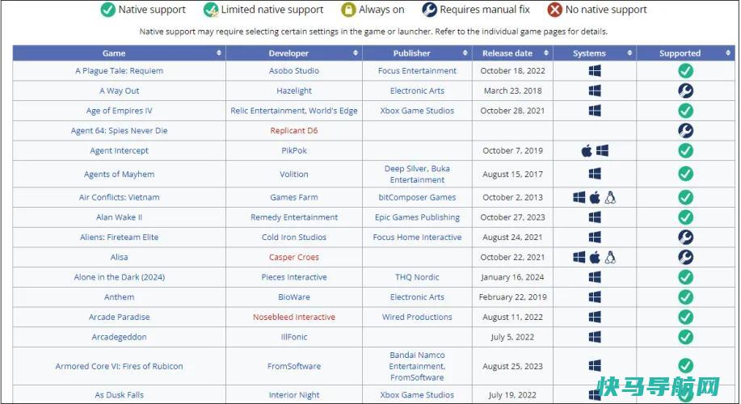741x404 pixels.
Task: Click green check in Alone in the Dark (2024) row
Action: (686, 277)
